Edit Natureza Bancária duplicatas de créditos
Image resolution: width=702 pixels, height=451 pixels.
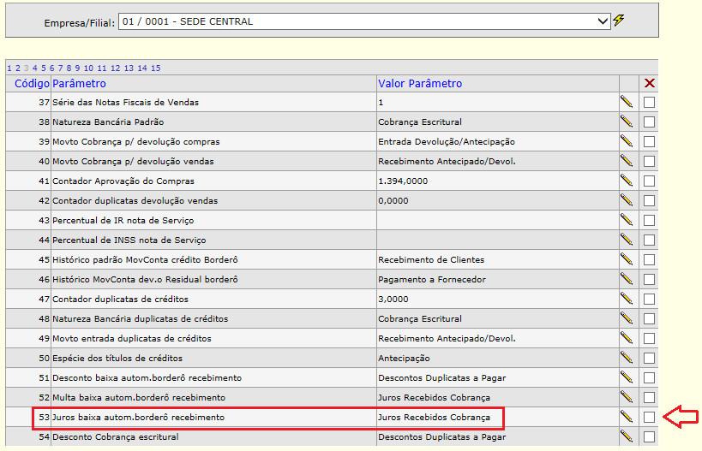pyautogui.click(x=627, y=318)
